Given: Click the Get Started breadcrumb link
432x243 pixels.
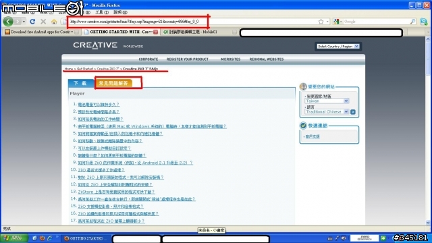Looking at the screenshot, I should tap(84, 69).
